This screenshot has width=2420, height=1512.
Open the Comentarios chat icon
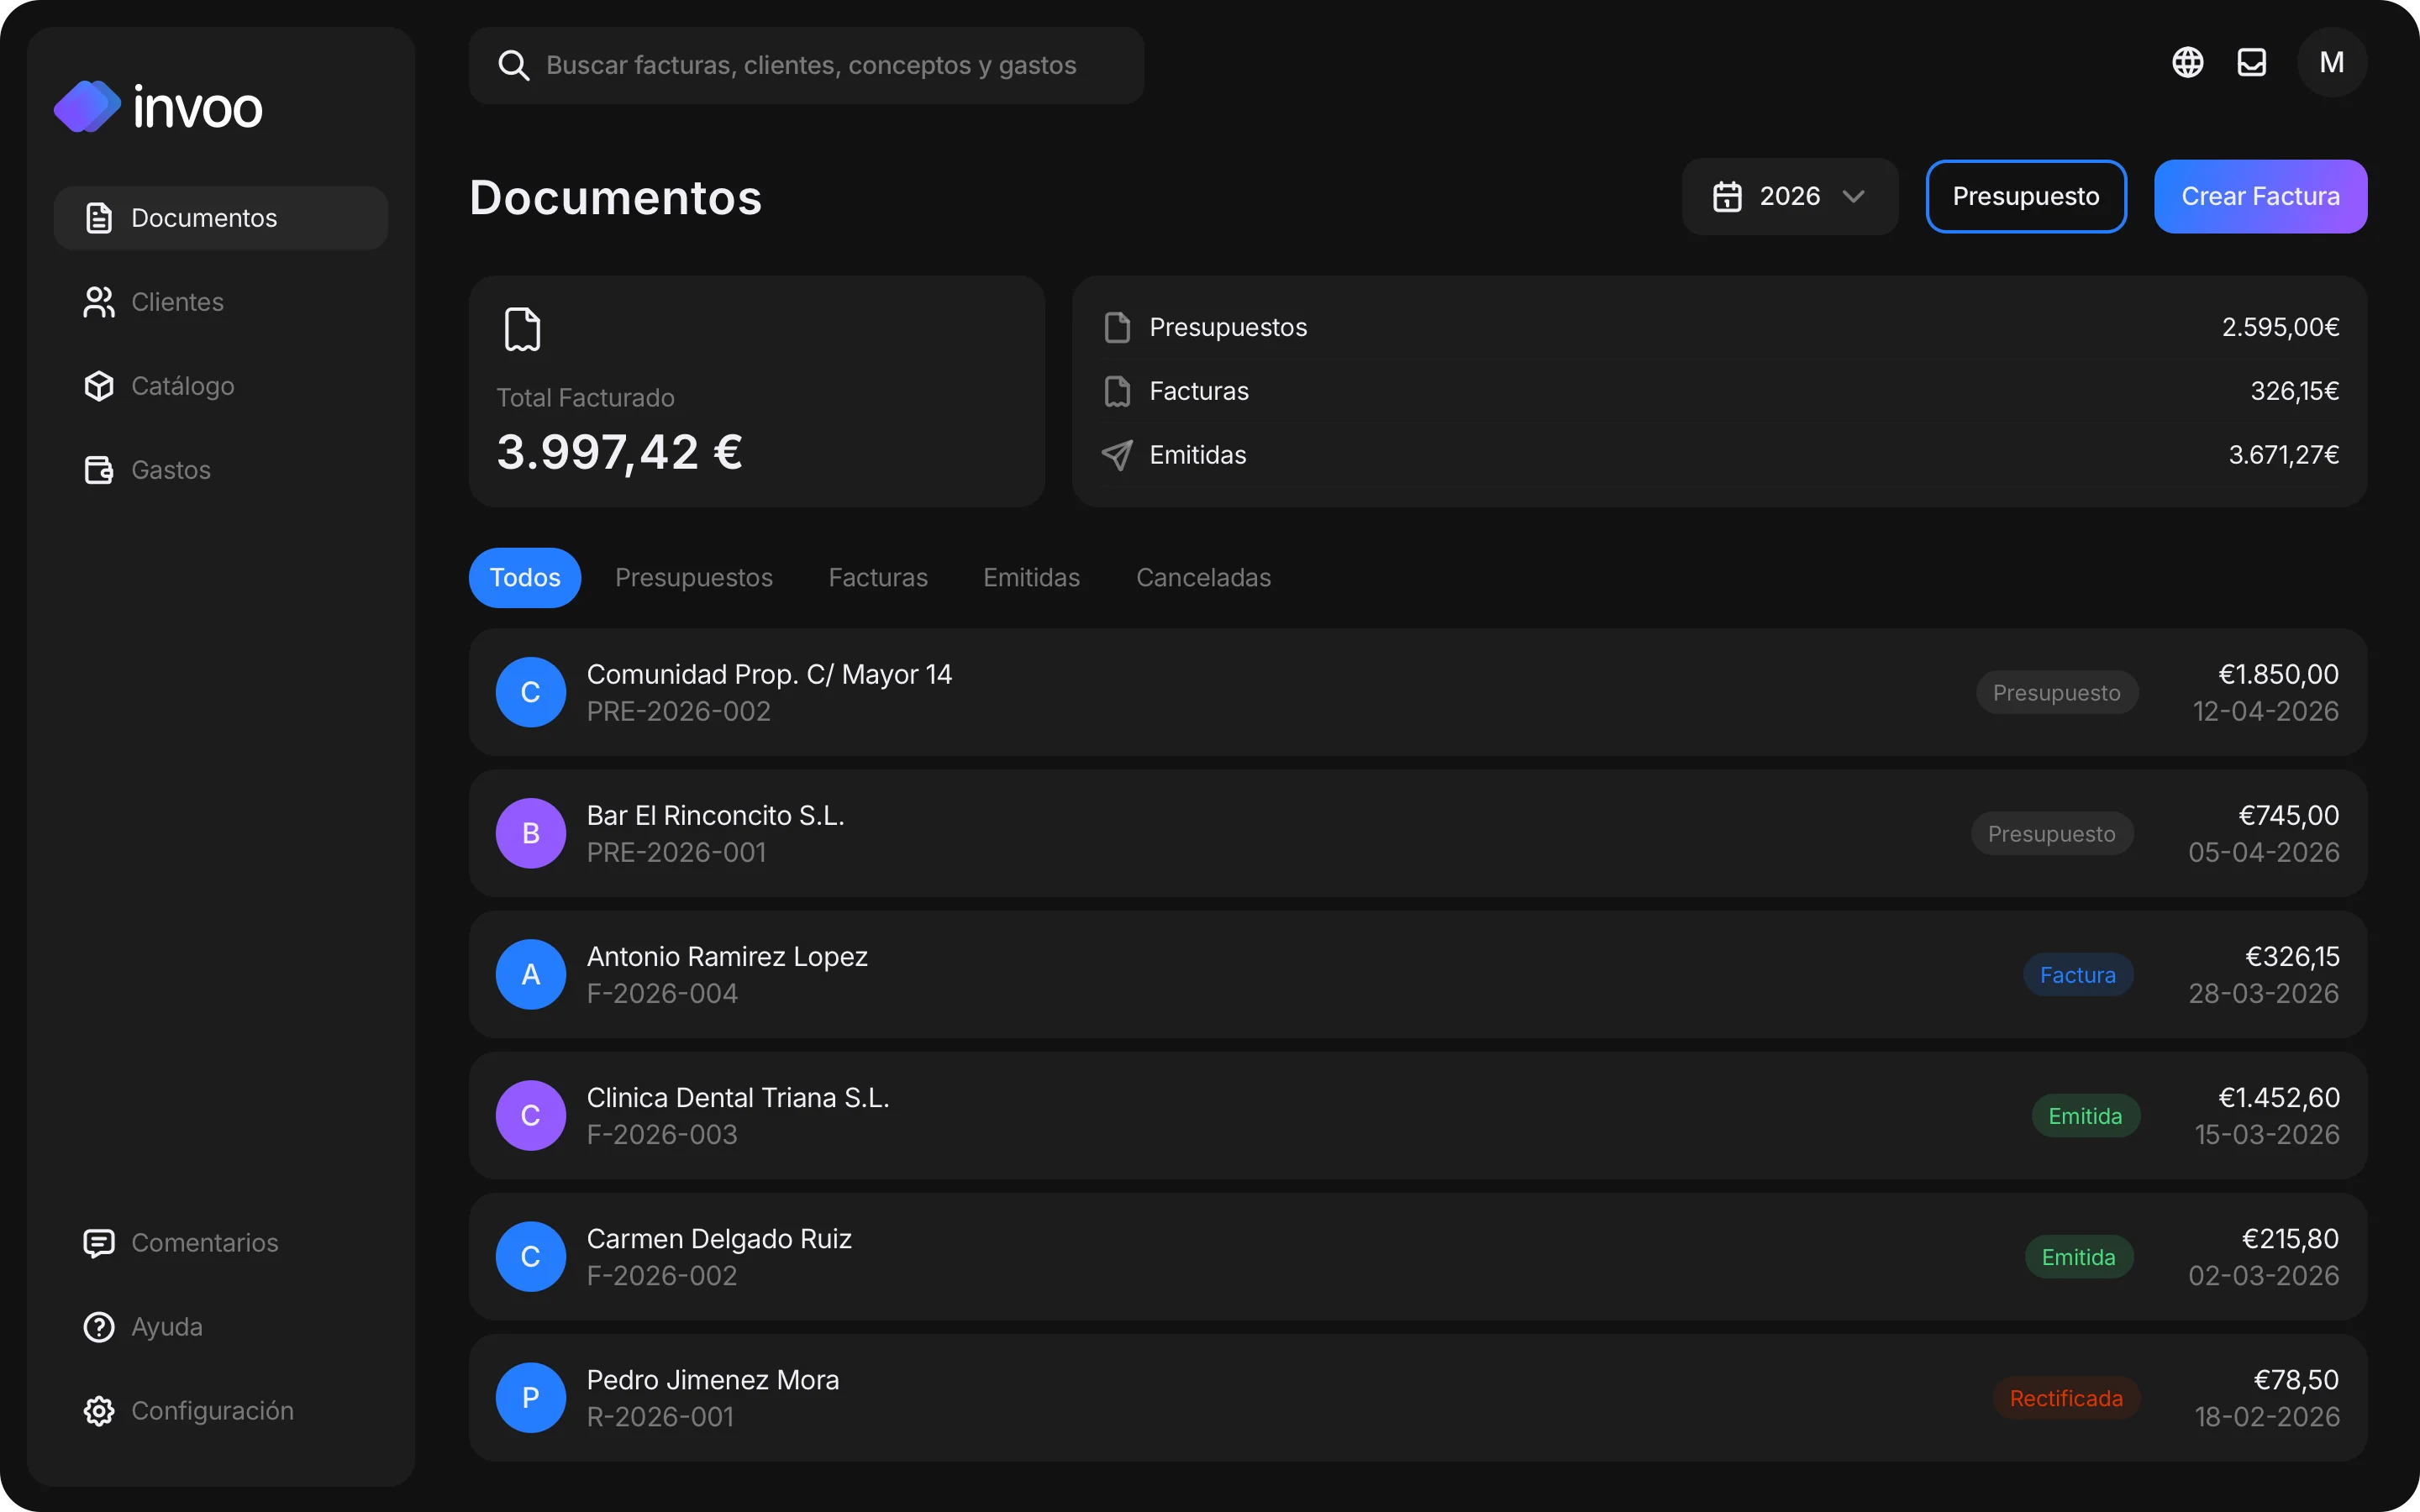click(98, 1243)
